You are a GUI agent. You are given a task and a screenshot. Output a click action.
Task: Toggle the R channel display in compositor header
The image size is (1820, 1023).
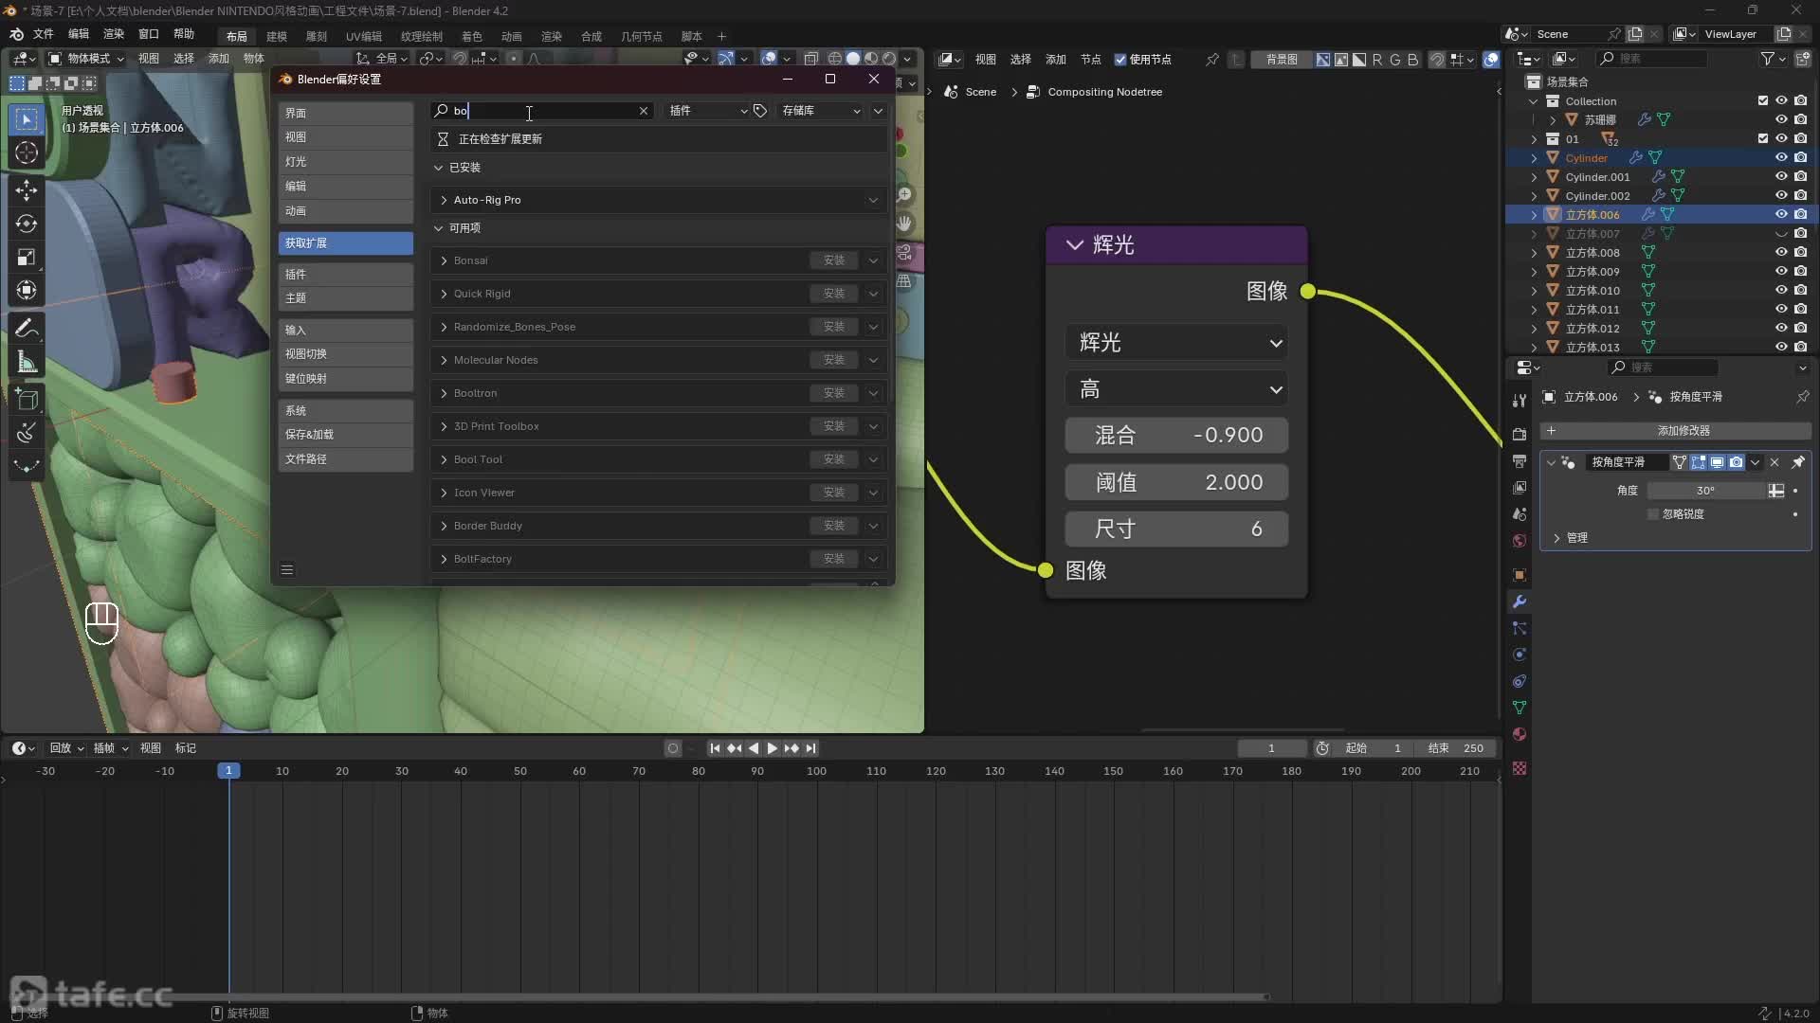coord(1377,60)
